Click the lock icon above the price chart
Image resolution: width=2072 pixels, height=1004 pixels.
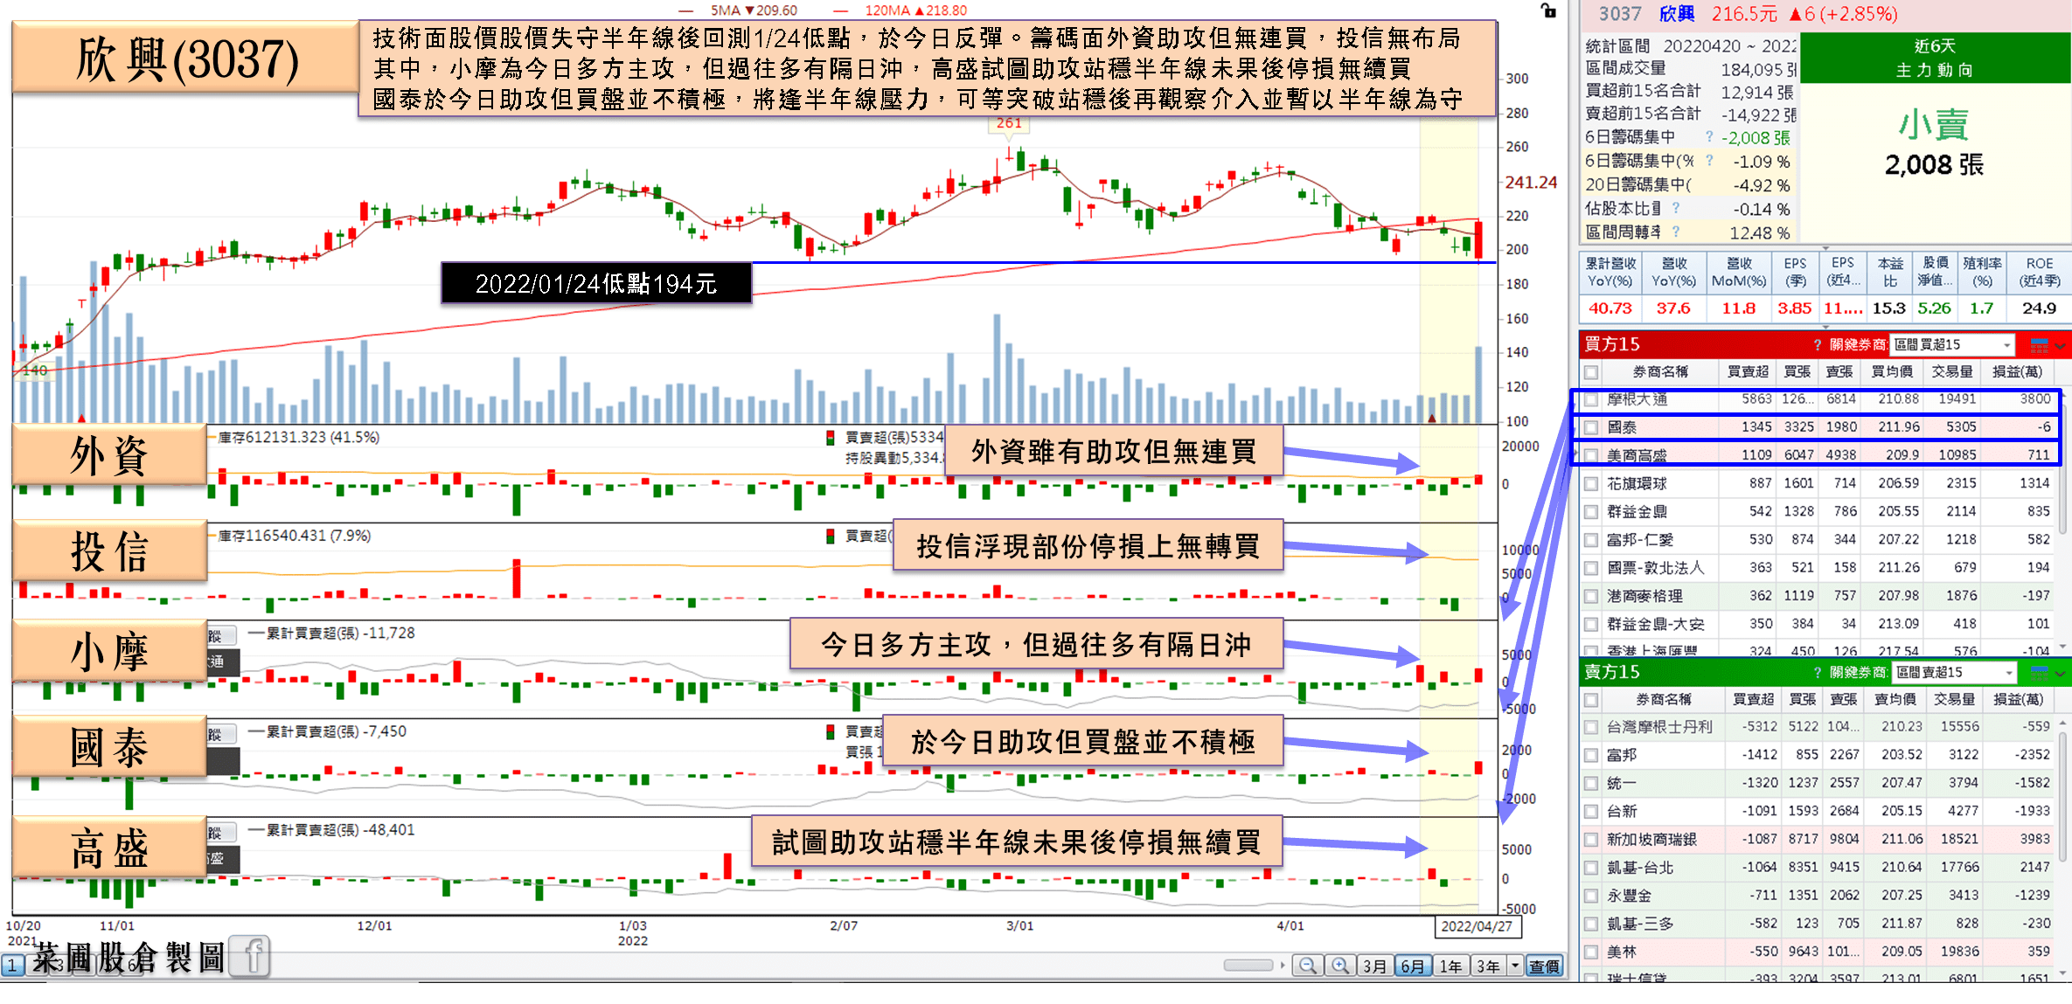(x=1548, y=10)
